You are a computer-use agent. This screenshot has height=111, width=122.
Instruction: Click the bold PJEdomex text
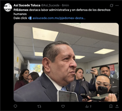coord(21,10)
